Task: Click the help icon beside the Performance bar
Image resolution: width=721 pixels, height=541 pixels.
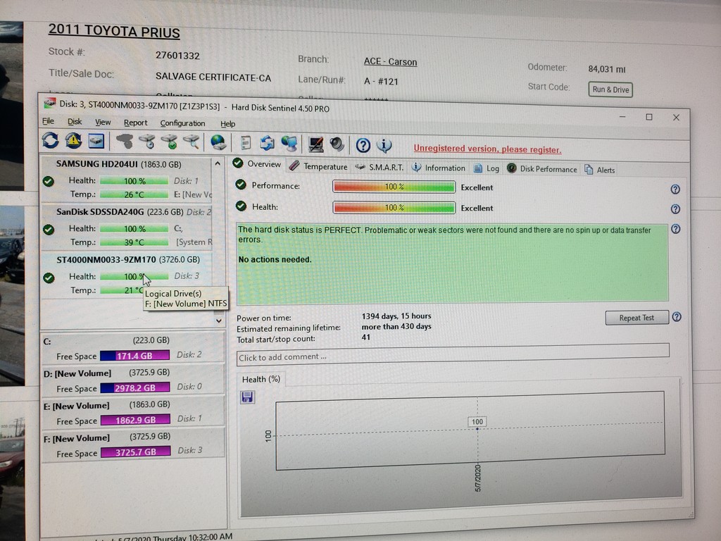Action: (x=675, y=189)
